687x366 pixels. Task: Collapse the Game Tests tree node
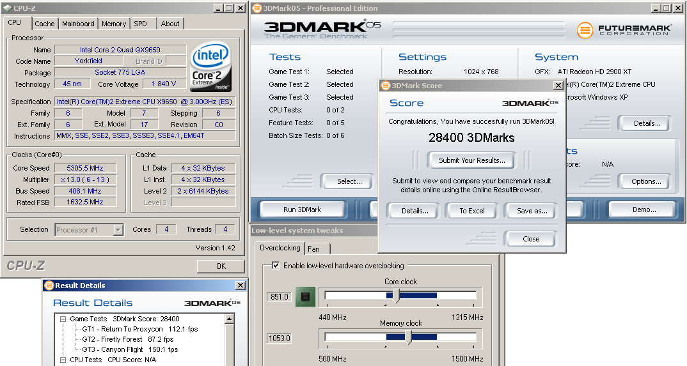[x=63, y=319]
